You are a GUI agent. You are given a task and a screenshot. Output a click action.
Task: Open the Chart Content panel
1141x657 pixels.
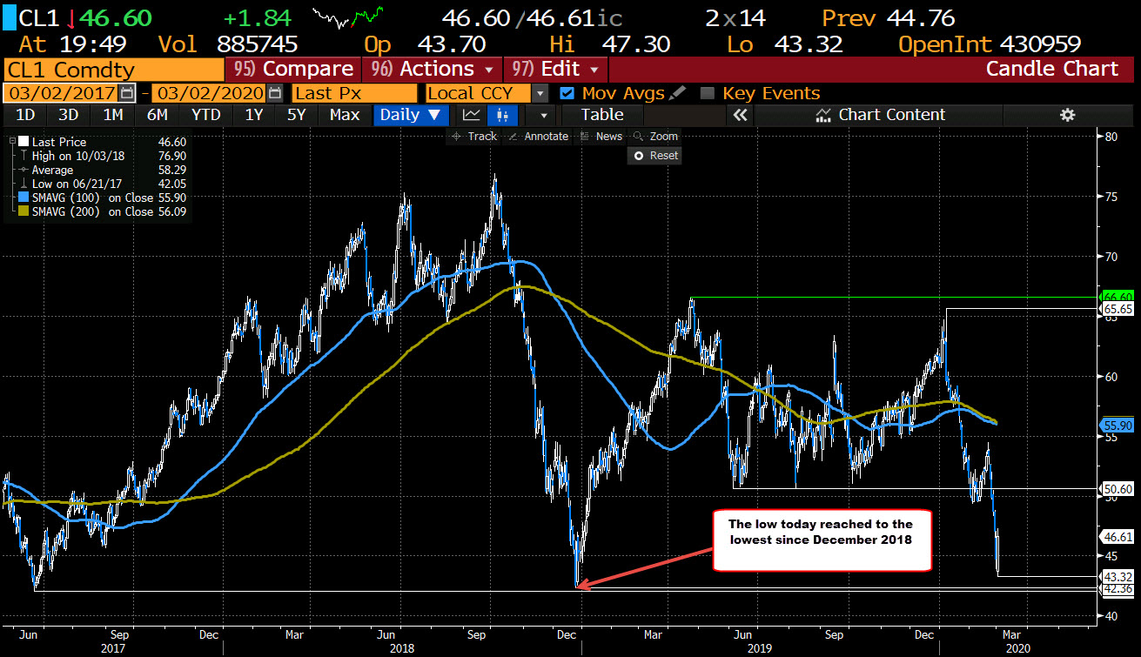pyautogui.click(x=879, y=115)
